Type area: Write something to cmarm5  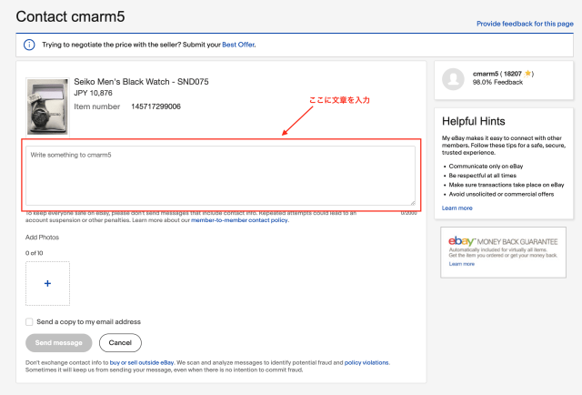pos(220,175)
